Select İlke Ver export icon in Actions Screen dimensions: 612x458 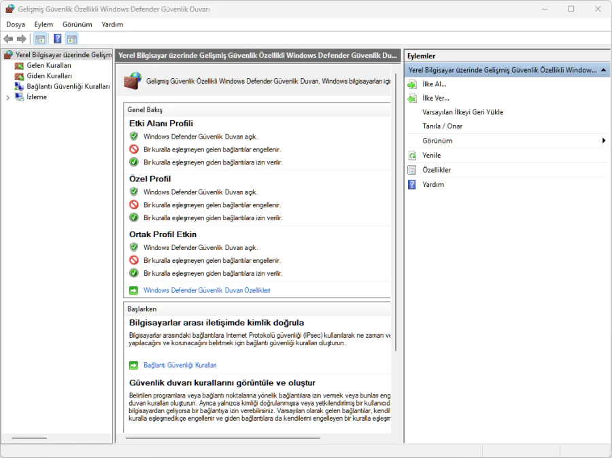click(411, 99)
